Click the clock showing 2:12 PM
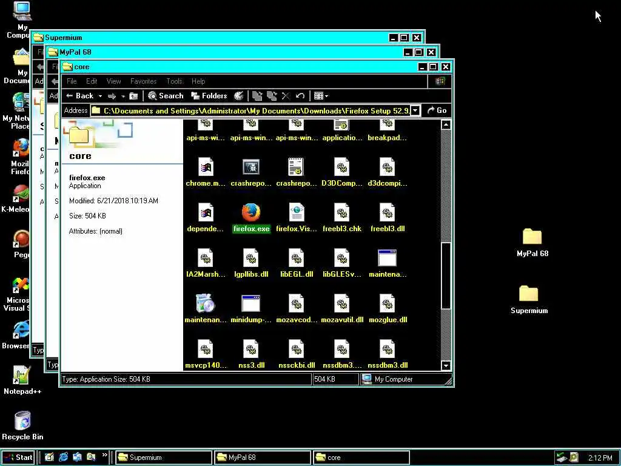This screenshot has width=621, height=466. [x=600, y=458]
